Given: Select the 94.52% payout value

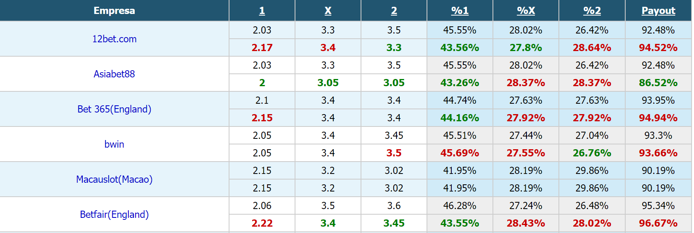Looking at the screenshot, I should (658, 47).
